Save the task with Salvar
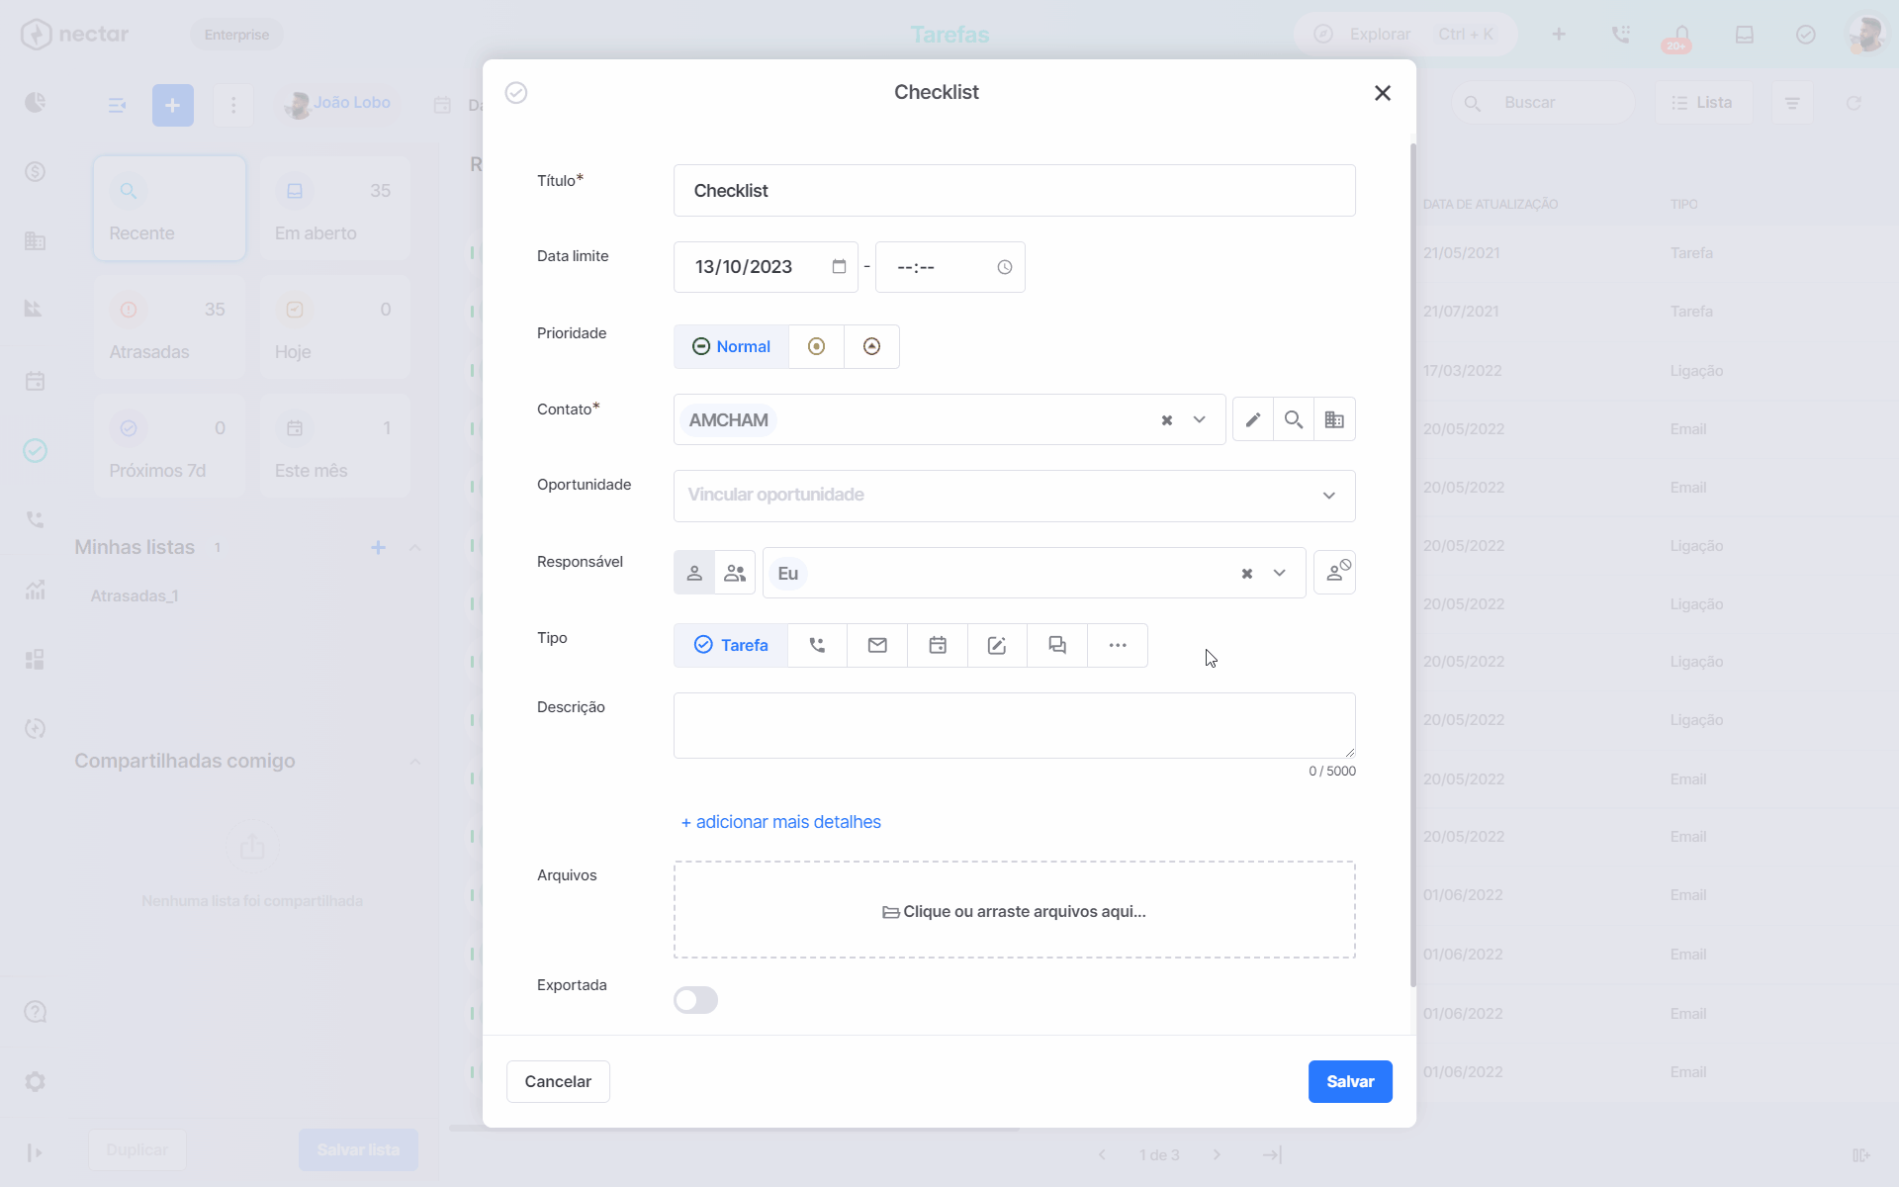 click(x=1350, y=1082)
